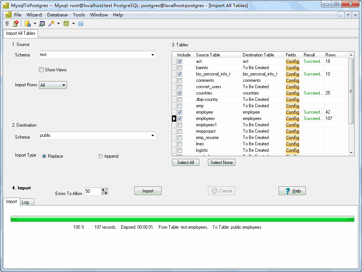Click Config for the convert_users table
Viewport: 362px width, 272px height.
pos(292,87)
